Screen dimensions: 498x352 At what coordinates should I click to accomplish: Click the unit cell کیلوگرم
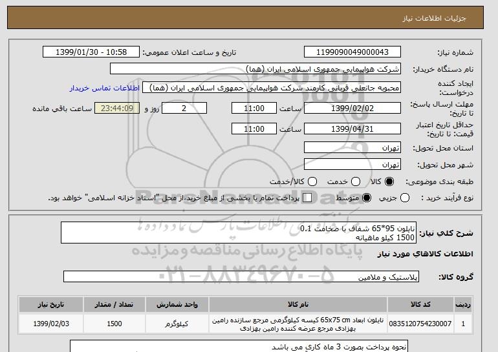pos(177,324)
